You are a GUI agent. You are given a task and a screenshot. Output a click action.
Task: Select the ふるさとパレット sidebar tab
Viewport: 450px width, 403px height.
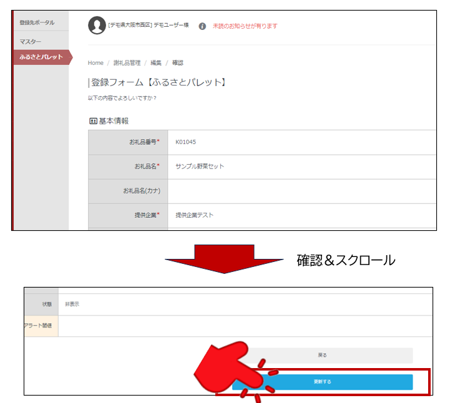41,57
